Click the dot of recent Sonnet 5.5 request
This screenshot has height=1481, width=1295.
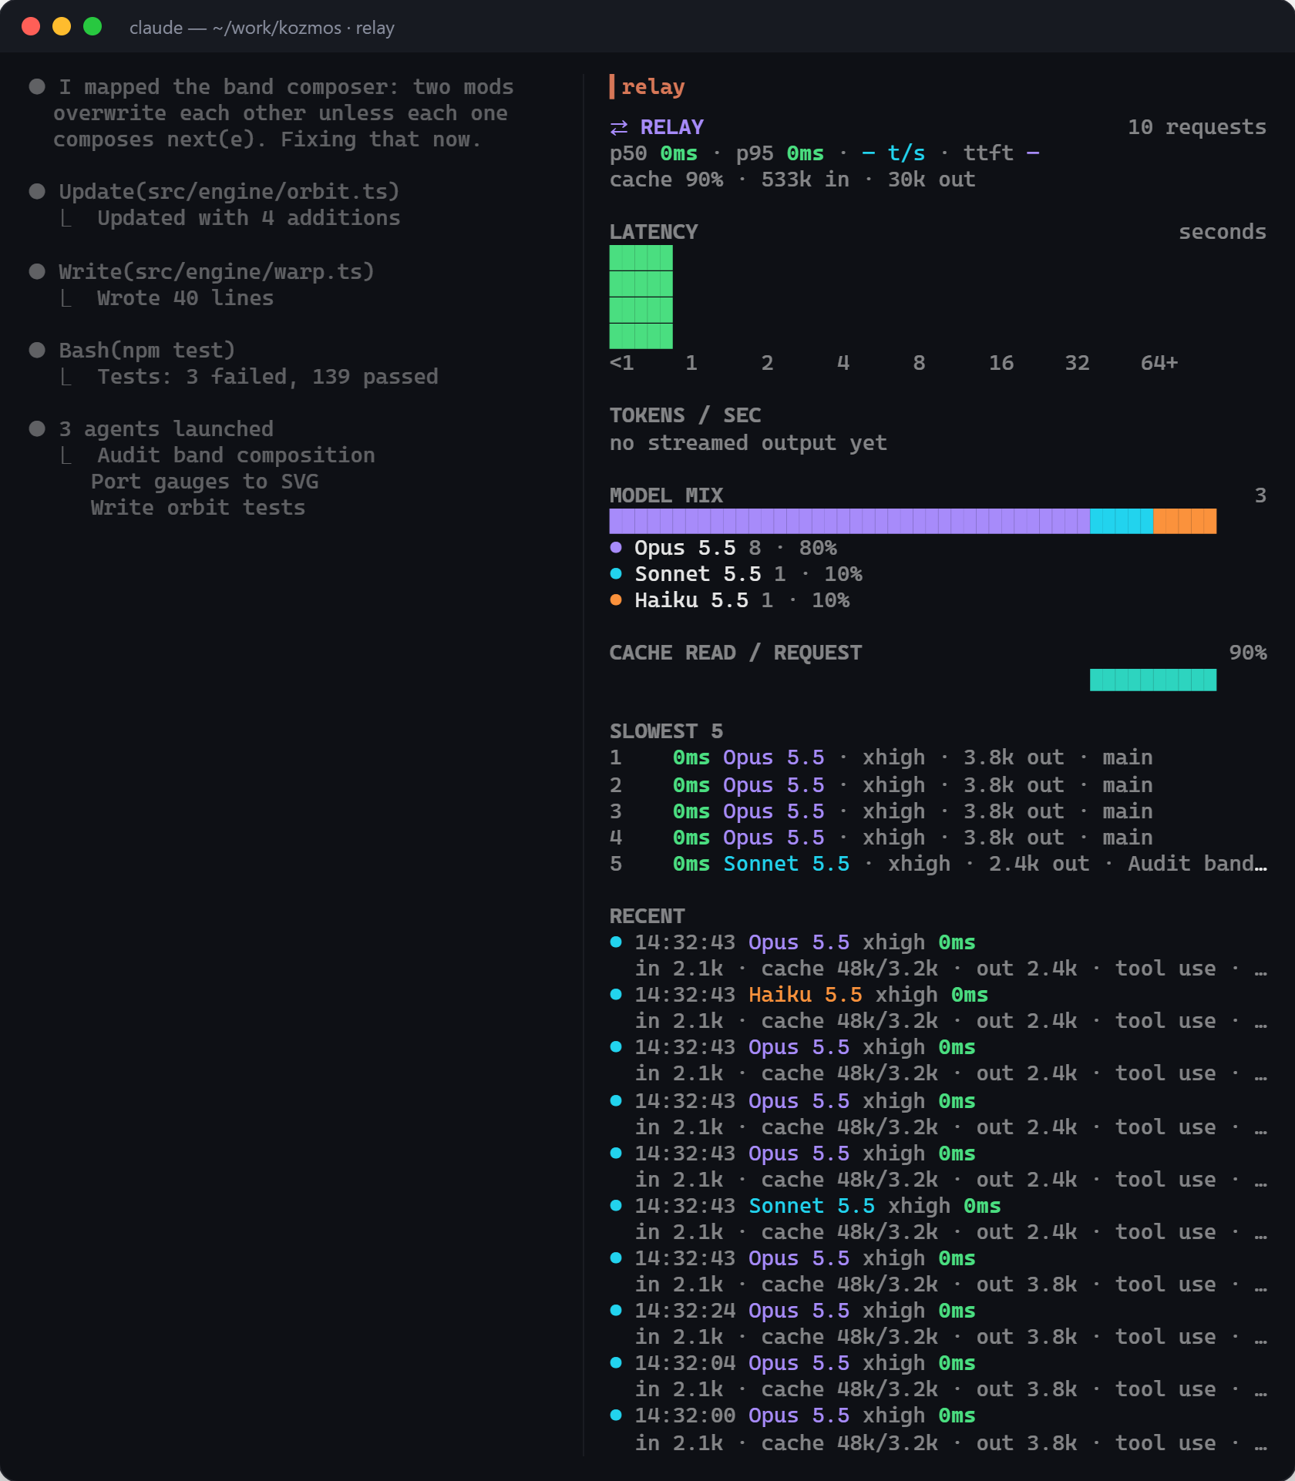616,1206
